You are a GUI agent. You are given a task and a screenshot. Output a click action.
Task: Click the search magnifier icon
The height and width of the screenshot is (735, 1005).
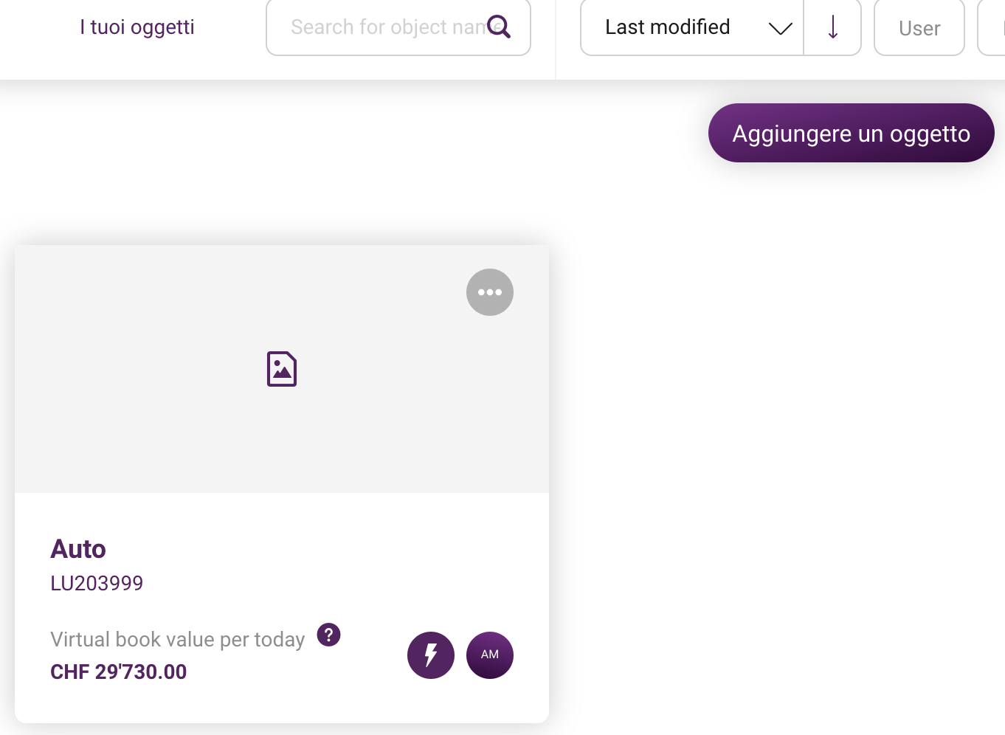click(499, 27)
